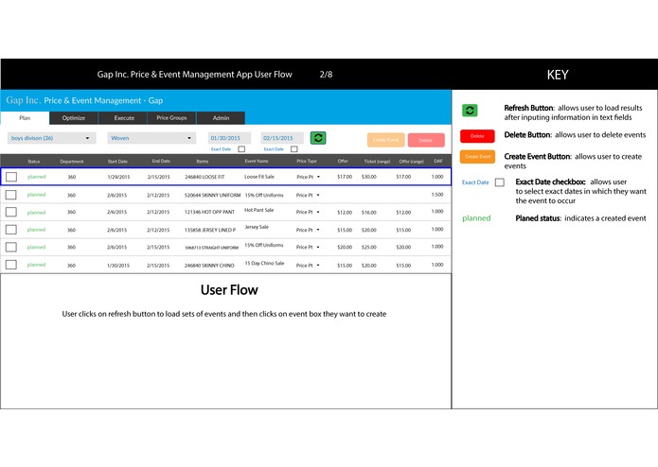Click start date 1/29/2015
The width and height of the screenshot is (658, 467).
[118, 177]
